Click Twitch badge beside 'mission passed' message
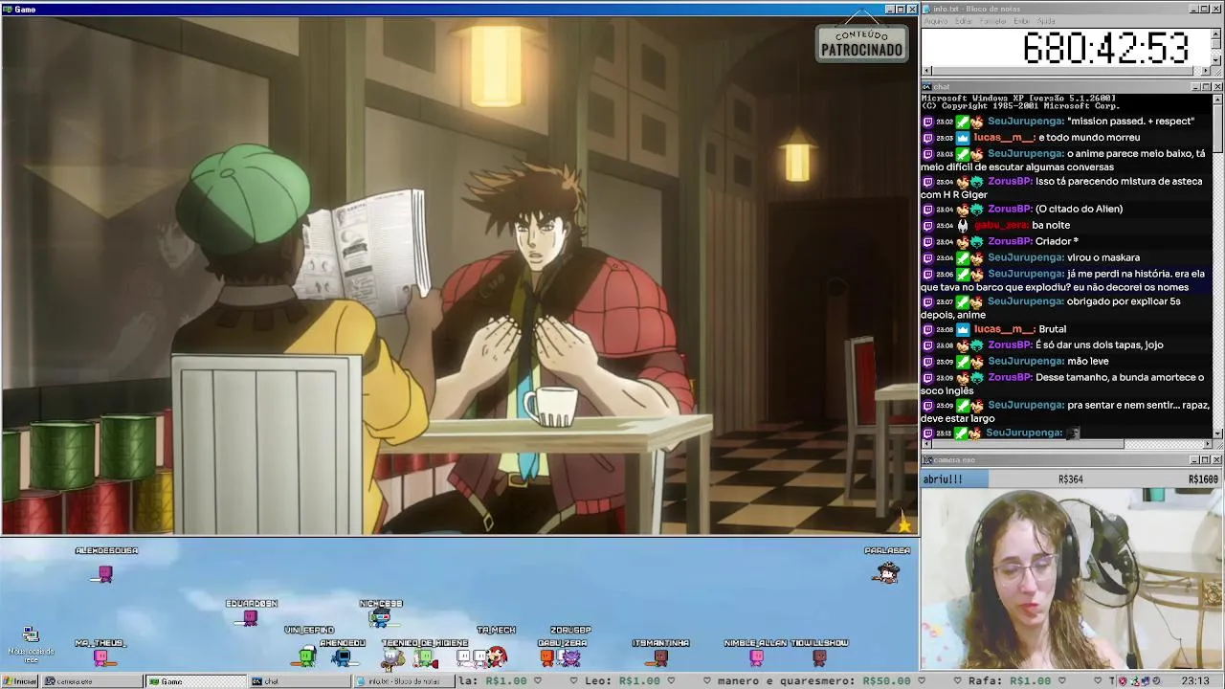This screenshot has width=1225, height=689. (927, 122)
